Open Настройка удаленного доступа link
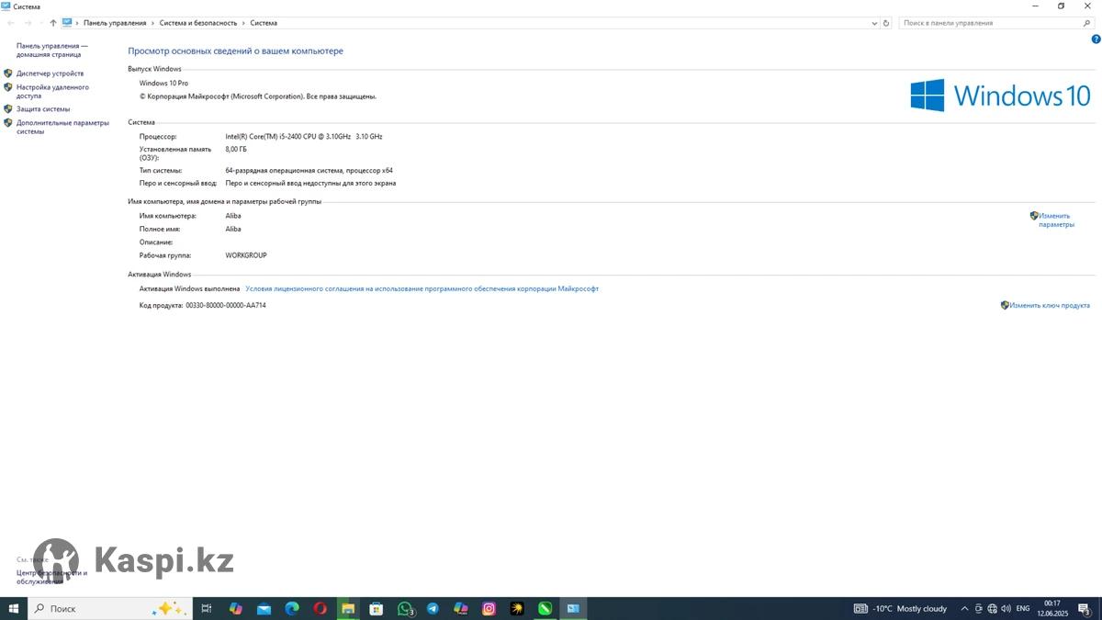Screen dimensions: 1102x620 [52, 91]
